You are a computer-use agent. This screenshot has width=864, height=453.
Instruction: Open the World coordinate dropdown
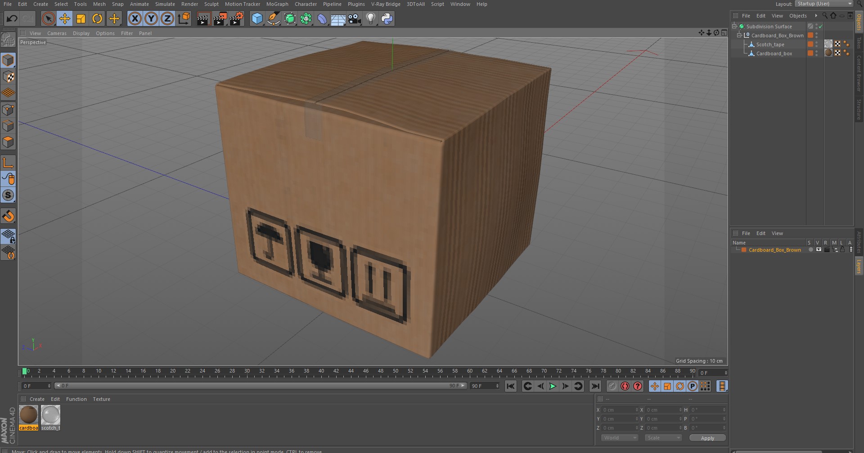point(619,438)
